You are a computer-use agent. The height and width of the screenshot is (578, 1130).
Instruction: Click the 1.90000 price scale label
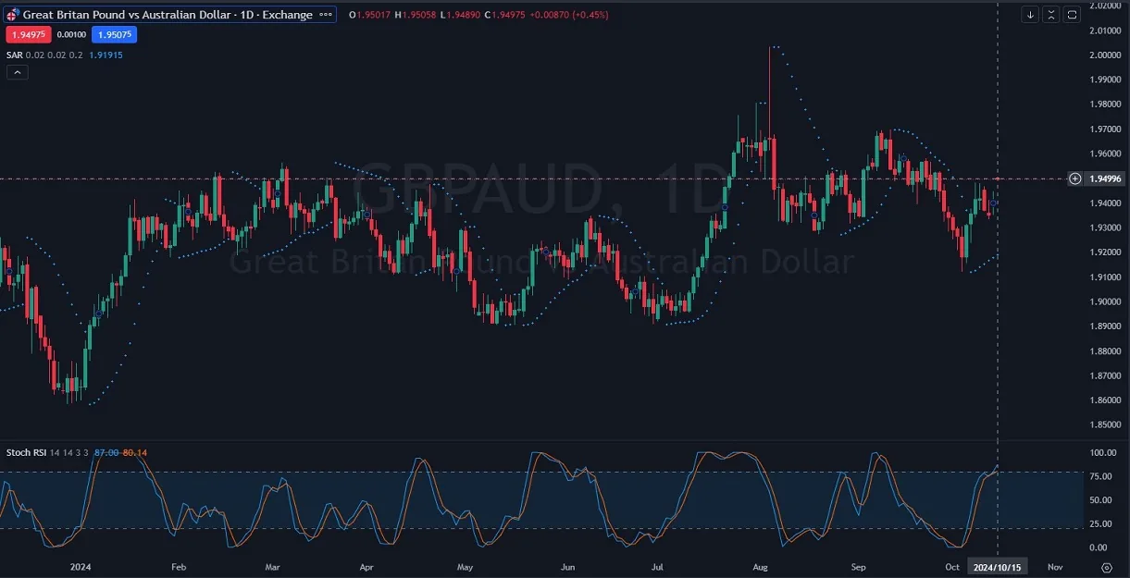point(1106,301)
